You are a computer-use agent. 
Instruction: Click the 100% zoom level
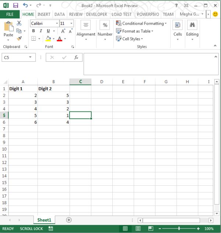point(209,229)
